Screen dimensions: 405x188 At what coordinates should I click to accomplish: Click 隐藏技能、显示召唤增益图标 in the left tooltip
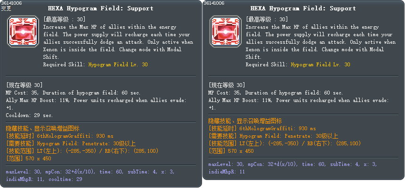coord(42,128)
